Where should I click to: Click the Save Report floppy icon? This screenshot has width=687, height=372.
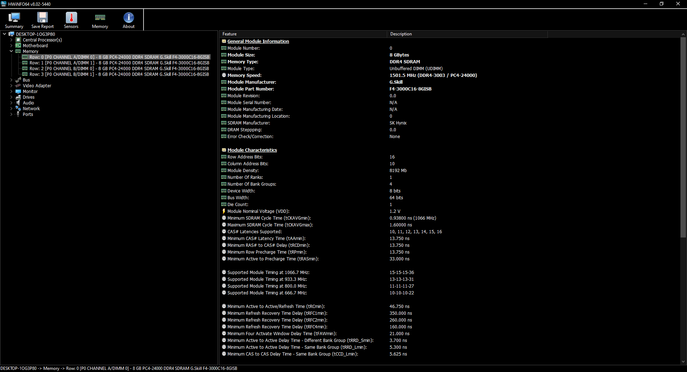point(43,18)
